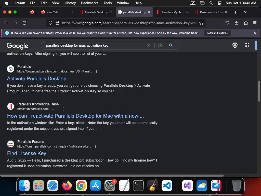261x196 pixels.
Task: Switch to the Downloads – Install tab
Action: [x=211, y=12]
